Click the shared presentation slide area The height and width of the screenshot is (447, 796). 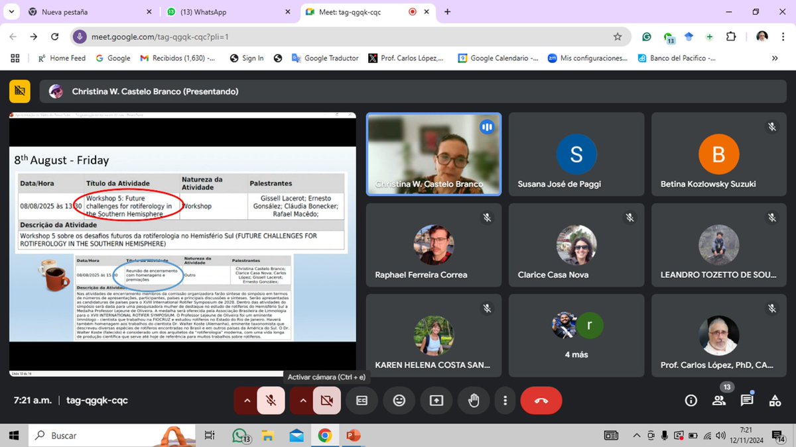pyautogui.click(x=182, y=244)
